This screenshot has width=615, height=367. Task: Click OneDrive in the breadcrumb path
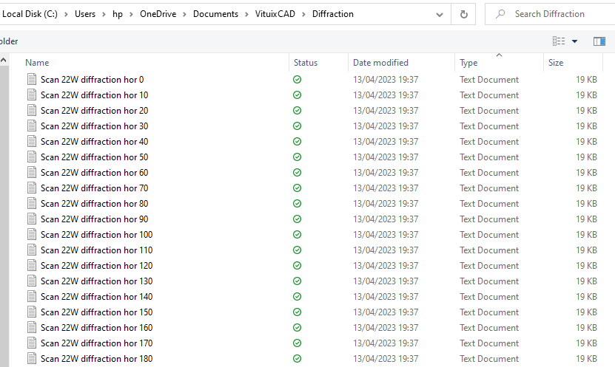point(158,14)
